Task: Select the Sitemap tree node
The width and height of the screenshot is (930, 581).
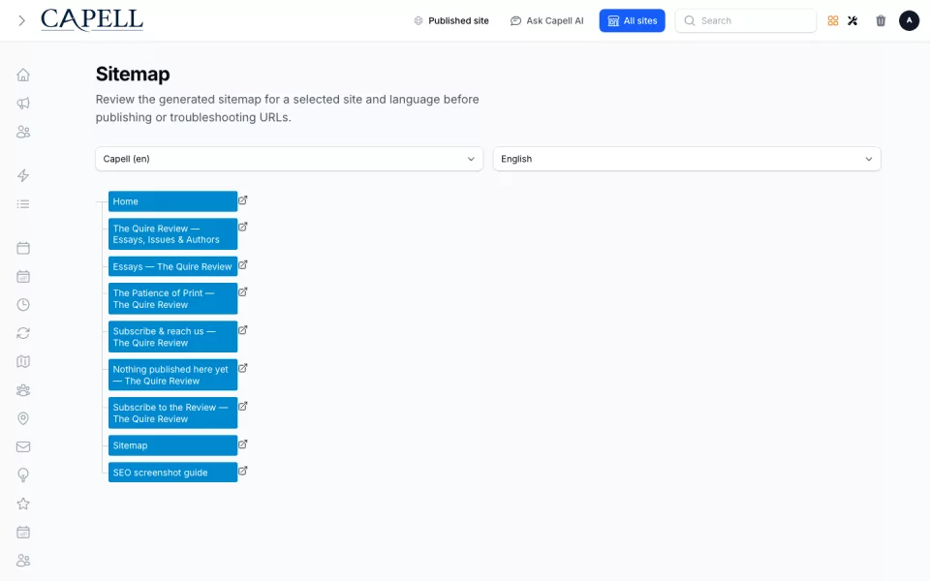Action: (172, 445)
